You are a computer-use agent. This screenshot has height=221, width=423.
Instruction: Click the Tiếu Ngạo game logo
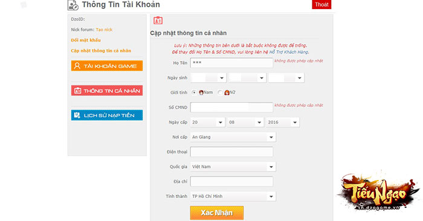[x=378, y=192]
